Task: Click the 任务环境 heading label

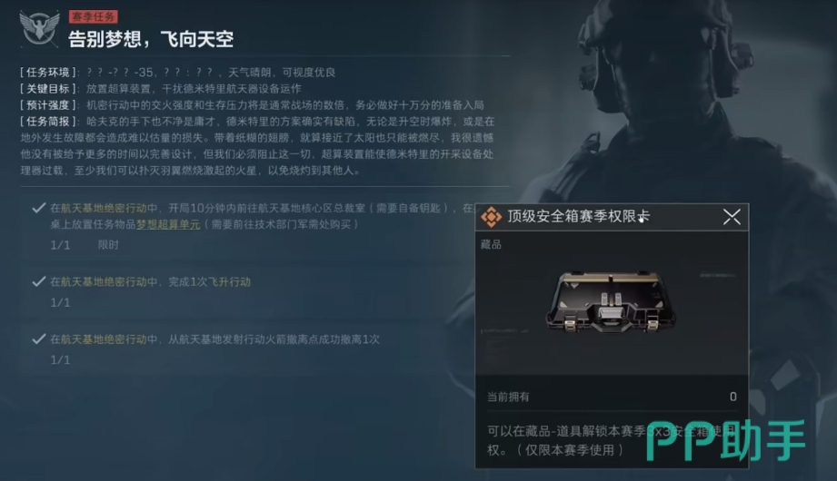Action: 48,72
